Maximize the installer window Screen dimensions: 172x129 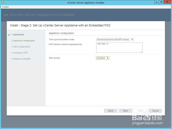tap(161, 2)
